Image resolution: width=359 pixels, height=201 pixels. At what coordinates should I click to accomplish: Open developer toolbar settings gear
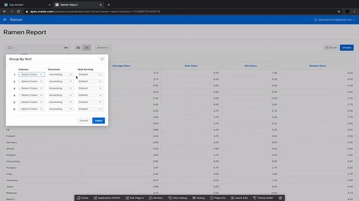point(280,198)
